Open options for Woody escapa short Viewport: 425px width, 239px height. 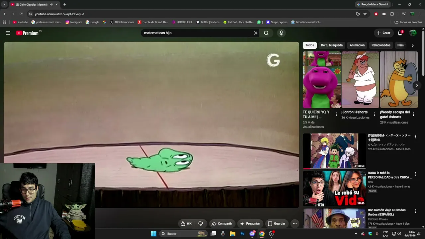pos(413,114)
